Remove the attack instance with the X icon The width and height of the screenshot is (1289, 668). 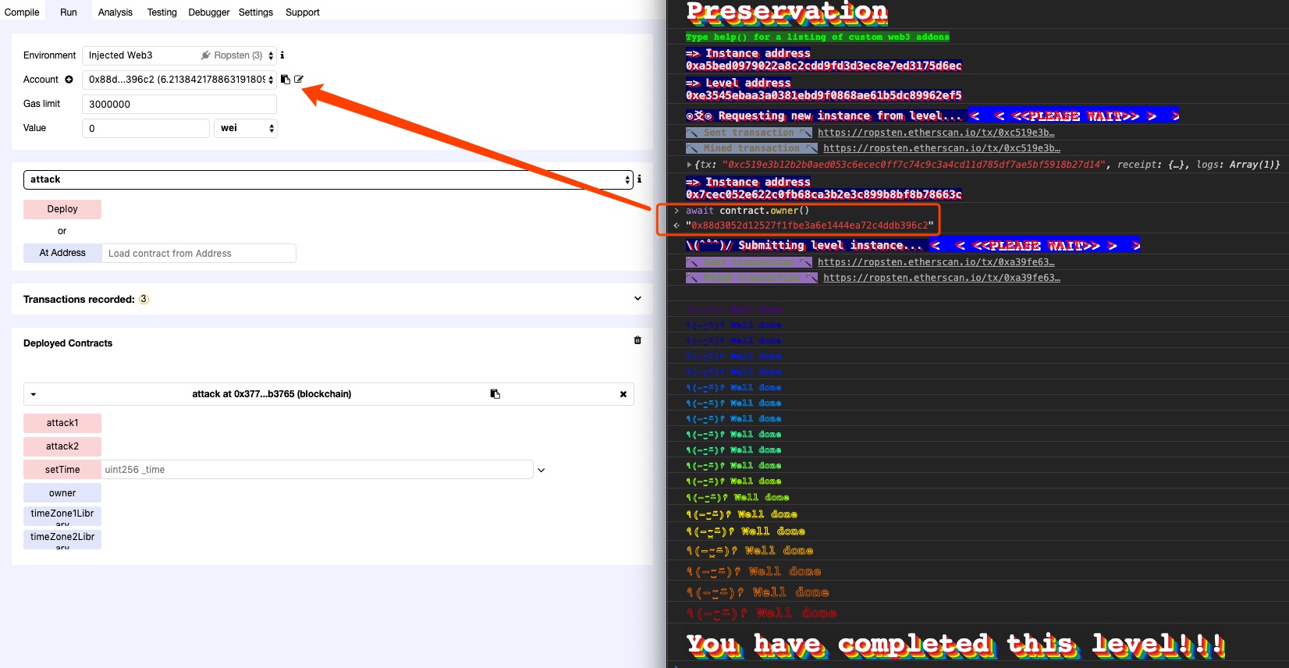pos(623,394)
